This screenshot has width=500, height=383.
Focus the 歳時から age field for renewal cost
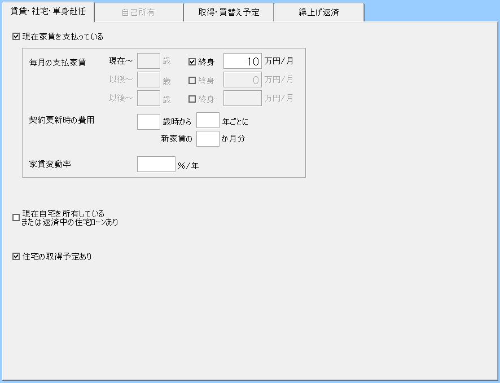[x=148, y=121]
